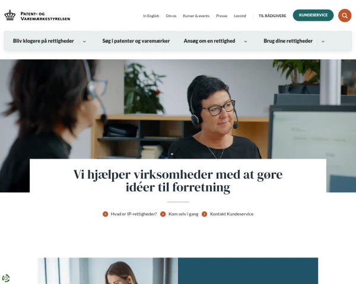This screenshot has width=356, height=284.
Task: Click arrow icon beside Kontakt Kundeservice
Action: pyautogui.click(x=204, y=214)
